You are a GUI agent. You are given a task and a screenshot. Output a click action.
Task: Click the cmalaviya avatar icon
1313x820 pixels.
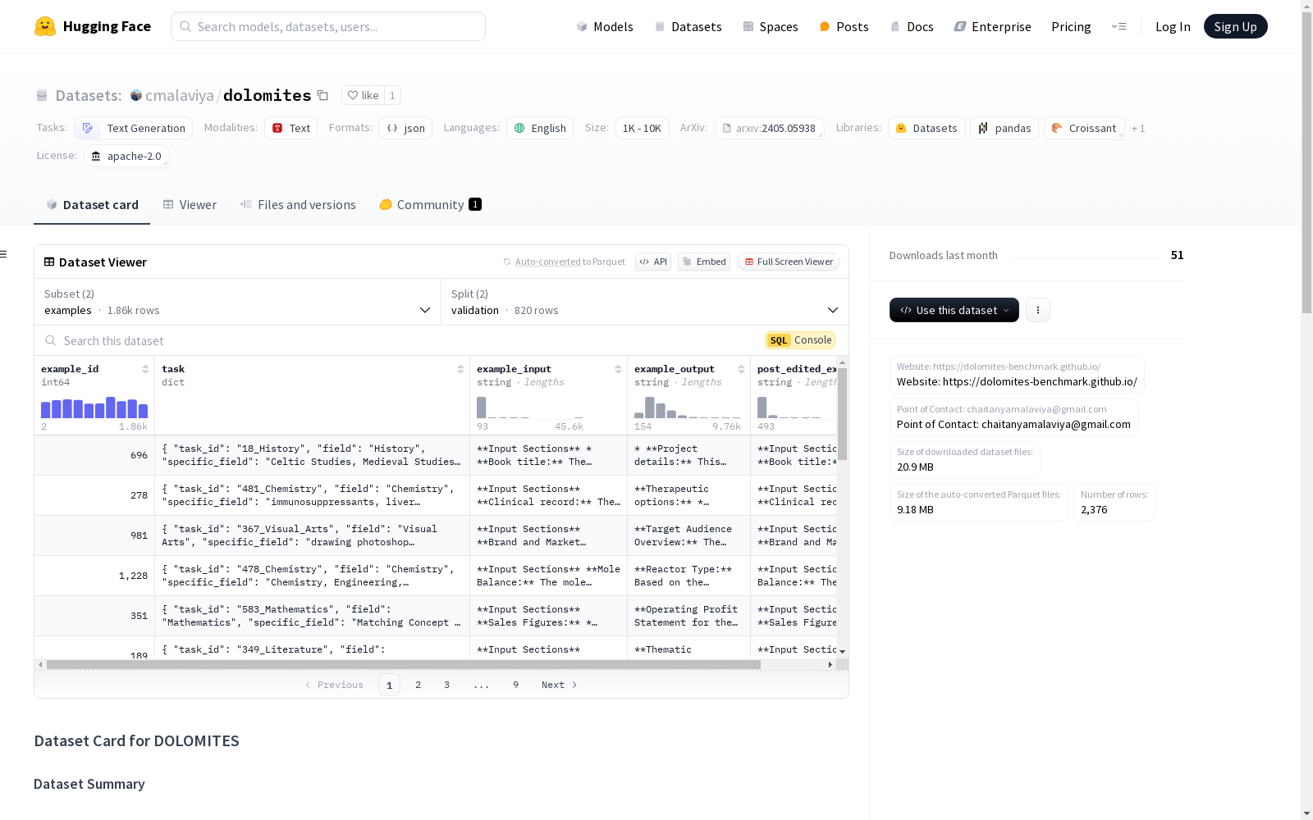coord(136,95)
